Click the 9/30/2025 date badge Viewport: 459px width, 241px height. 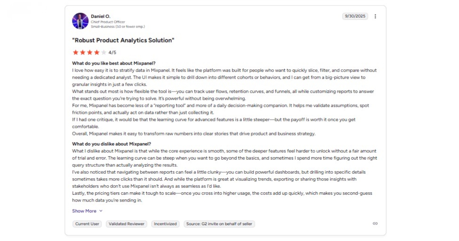tap(355, 16)
